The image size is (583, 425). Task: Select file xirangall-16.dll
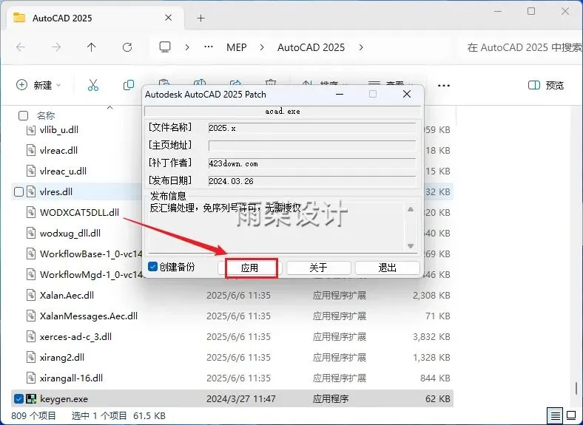pyautogui.click(x=71, y=378)
